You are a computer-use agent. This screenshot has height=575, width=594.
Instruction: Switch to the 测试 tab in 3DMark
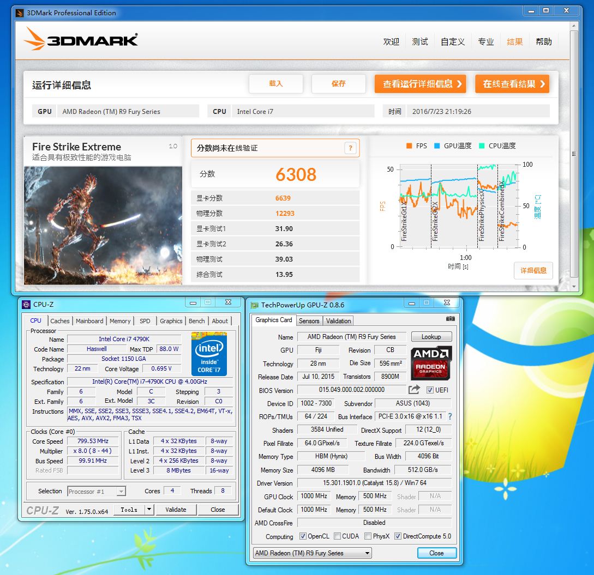pyautogui.click(x=420, y=41)
